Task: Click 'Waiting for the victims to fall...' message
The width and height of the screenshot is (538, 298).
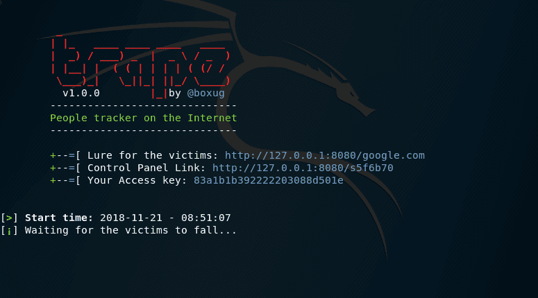Action: pyautogui.click(x=131, y=230)
